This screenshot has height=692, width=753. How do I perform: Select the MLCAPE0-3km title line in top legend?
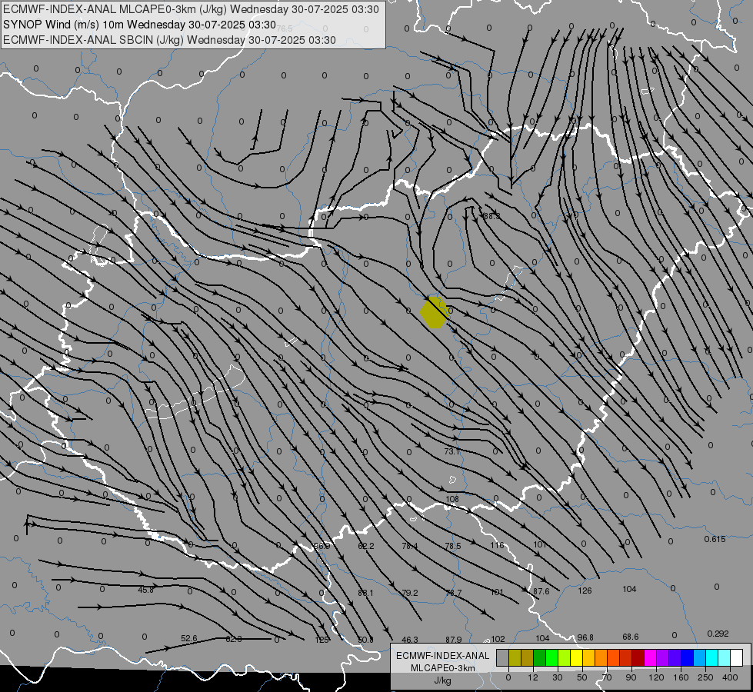point(191,9)
